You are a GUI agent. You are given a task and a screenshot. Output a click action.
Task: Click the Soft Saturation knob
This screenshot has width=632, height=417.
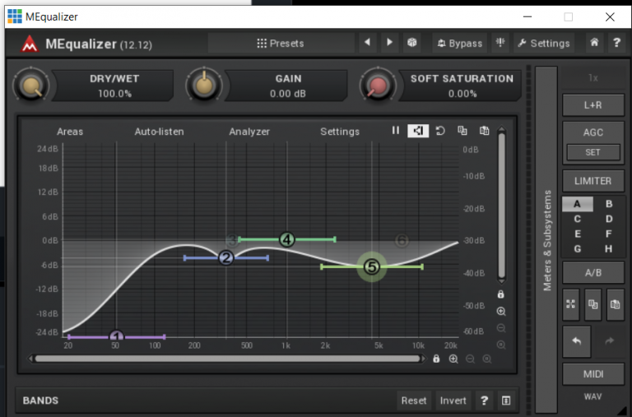378,86
